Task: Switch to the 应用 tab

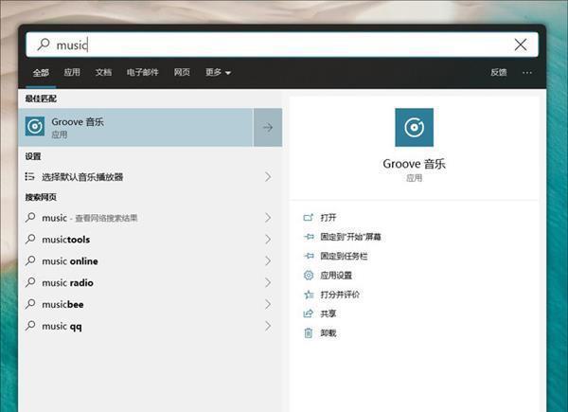Action: pos(72,72)
